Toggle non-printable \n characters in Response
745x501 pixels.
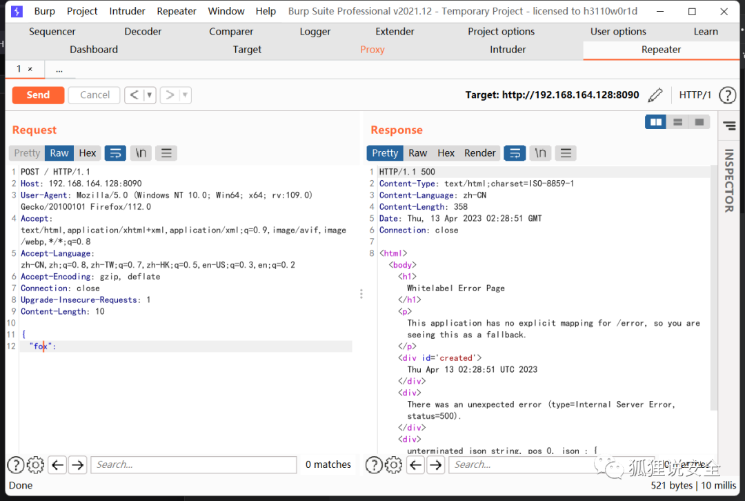click(x=540, y=153)
